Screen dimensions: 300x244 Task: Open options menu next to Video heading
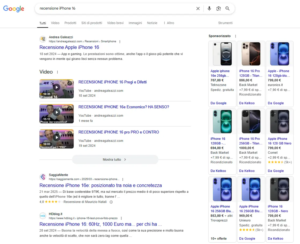pyautogui.click(x=57, y=72)
